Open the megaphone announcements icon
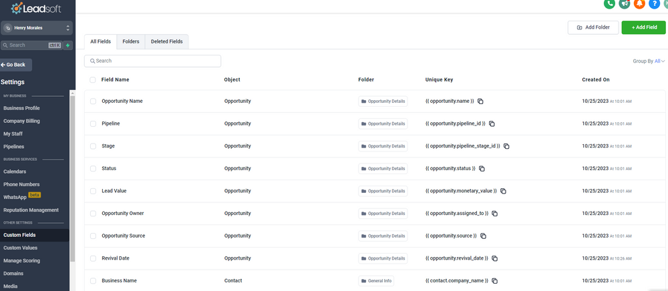 [625, 3]
